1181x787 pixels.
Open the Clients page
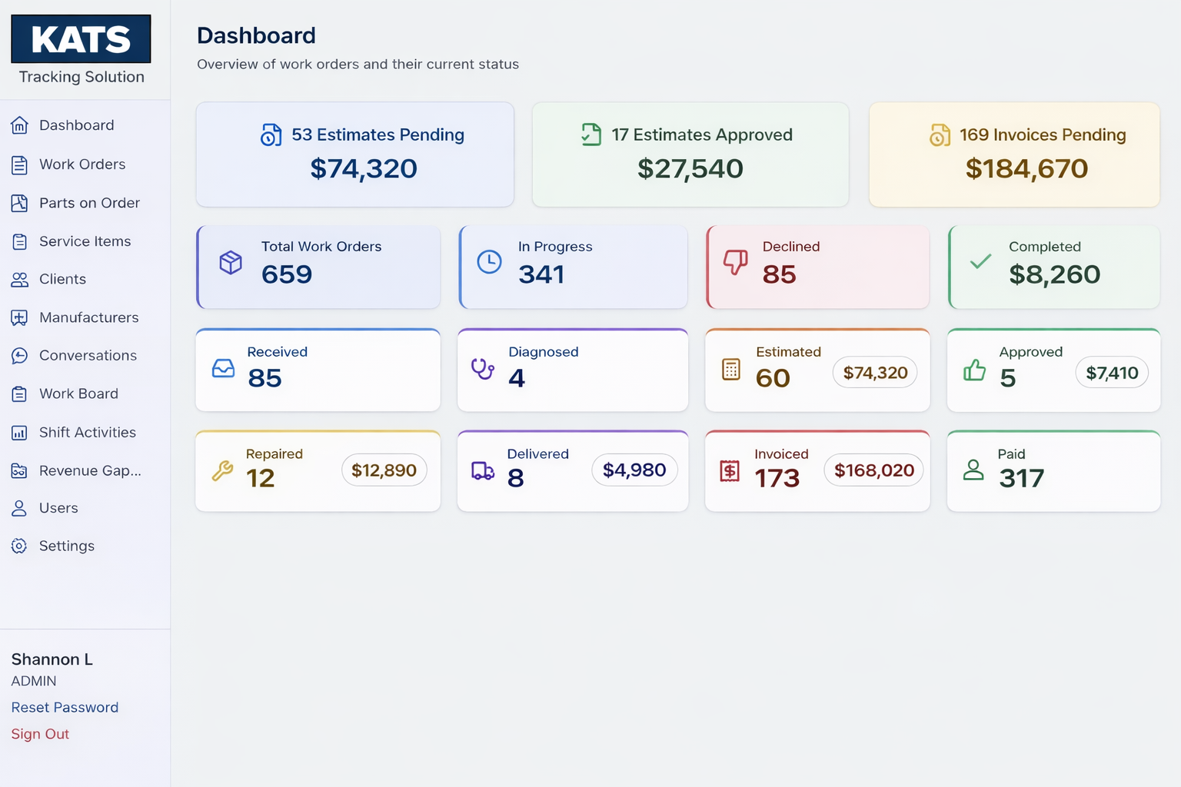point(62,279)
